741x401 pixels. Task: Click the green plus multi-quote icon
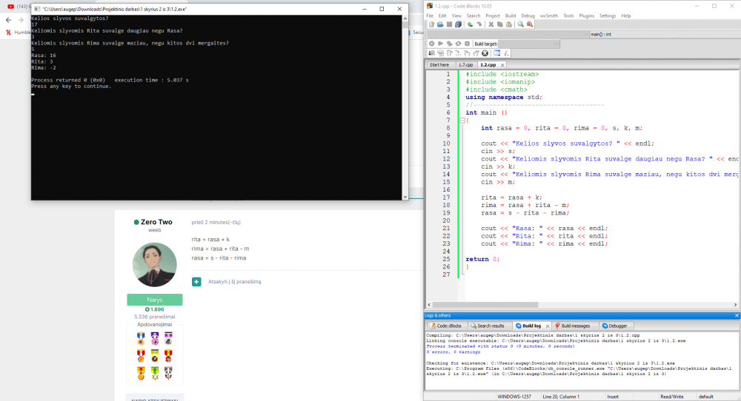point(196,281)
